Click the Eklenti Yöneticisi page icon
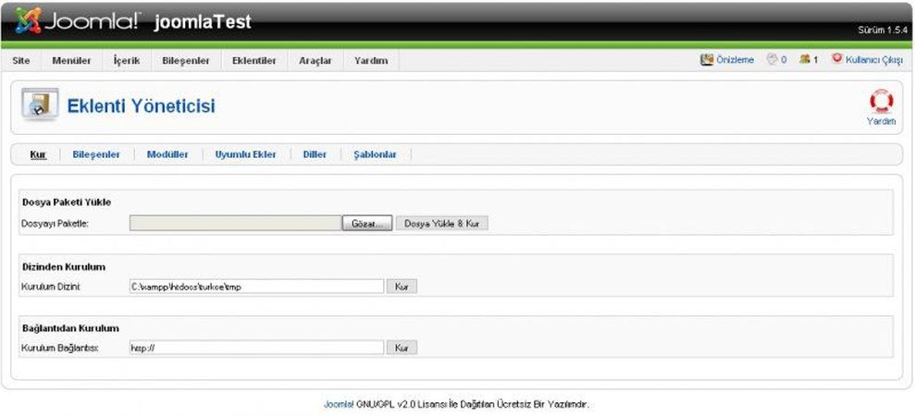 [40, 105]
